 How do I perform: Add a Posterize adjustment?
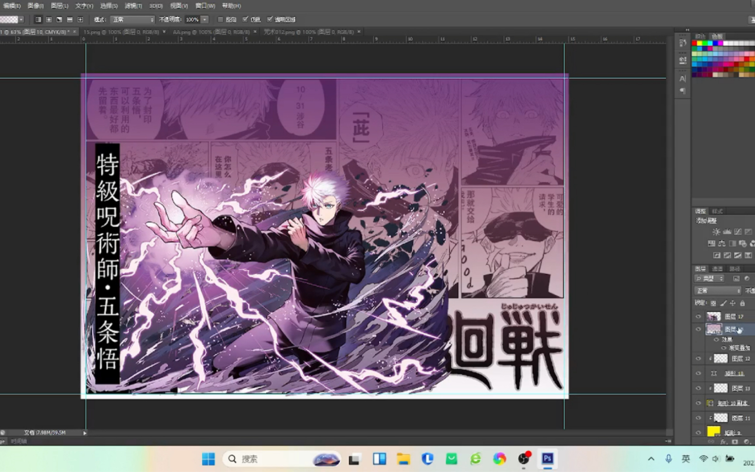click(x=727, y=255)
